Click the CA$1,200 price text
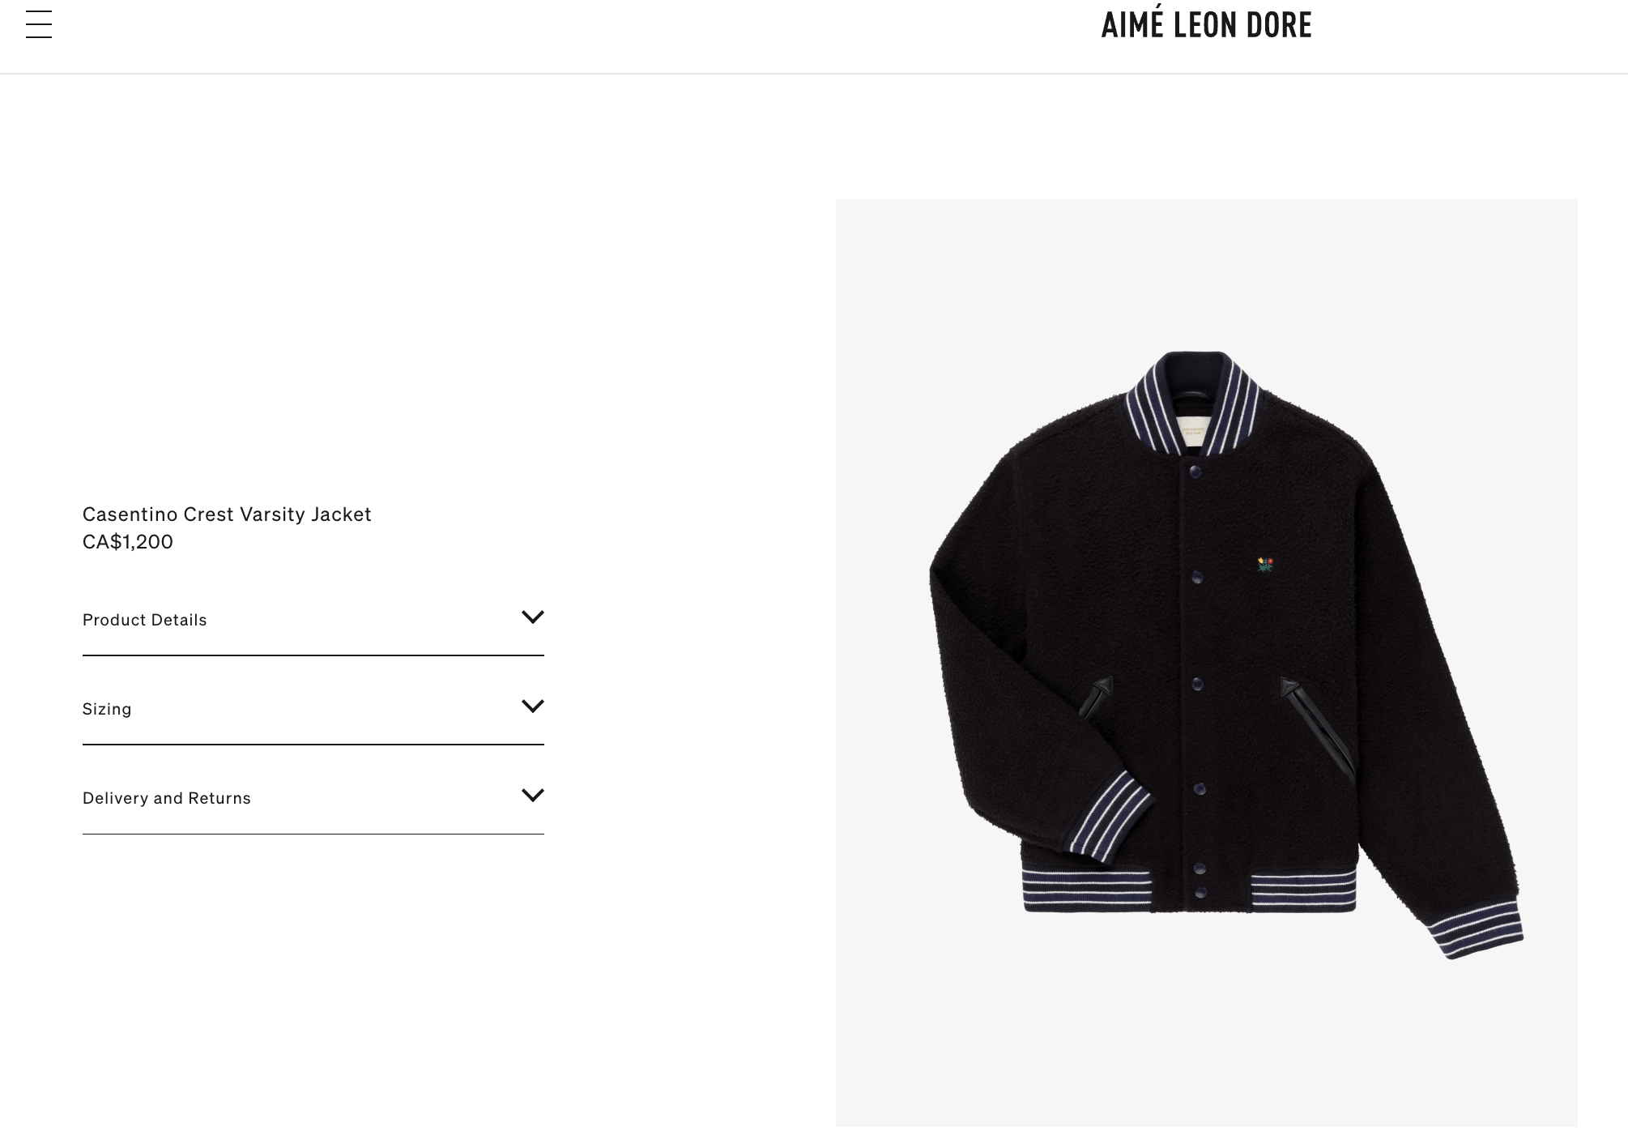The image size is (1628, 1144). click(x=128, y=542)
